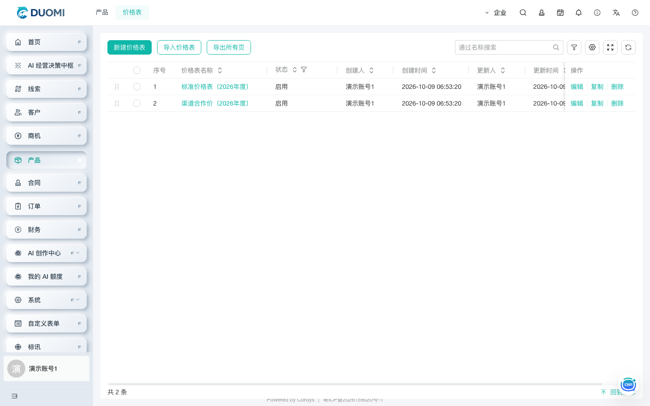Tick the select-all checkbox in header
This screenshot has width=650, height=406.
tap(137, 70)
